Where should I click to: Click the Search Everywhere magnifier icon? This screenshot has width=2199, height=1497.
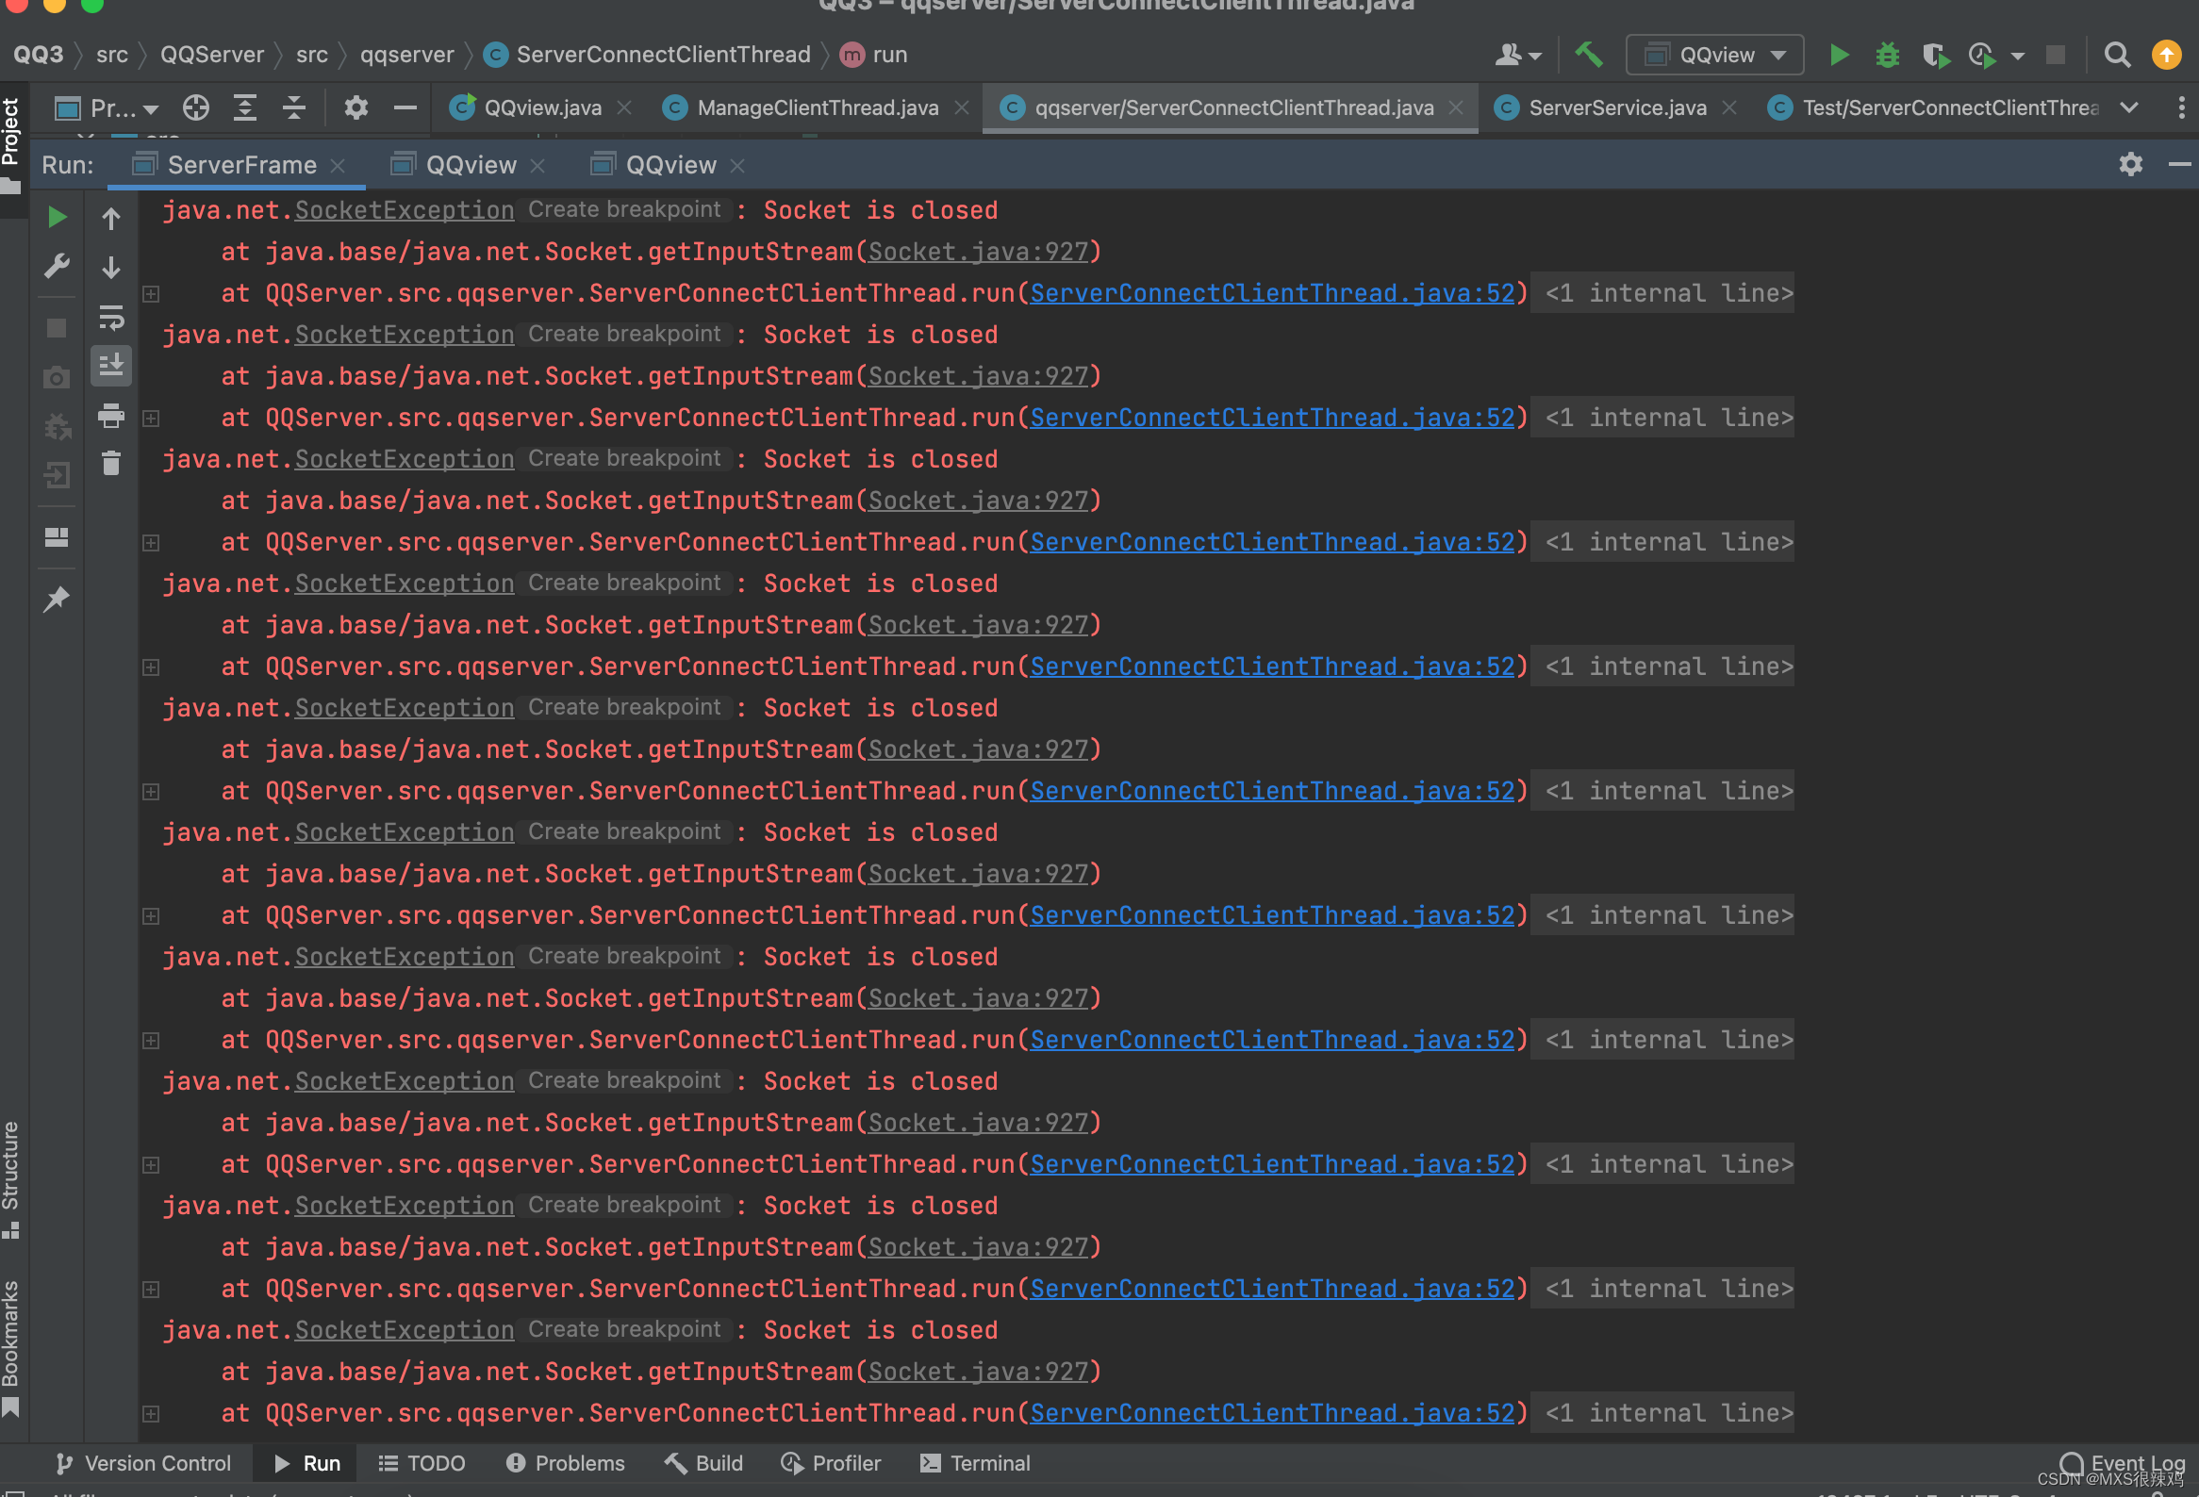2117,55
